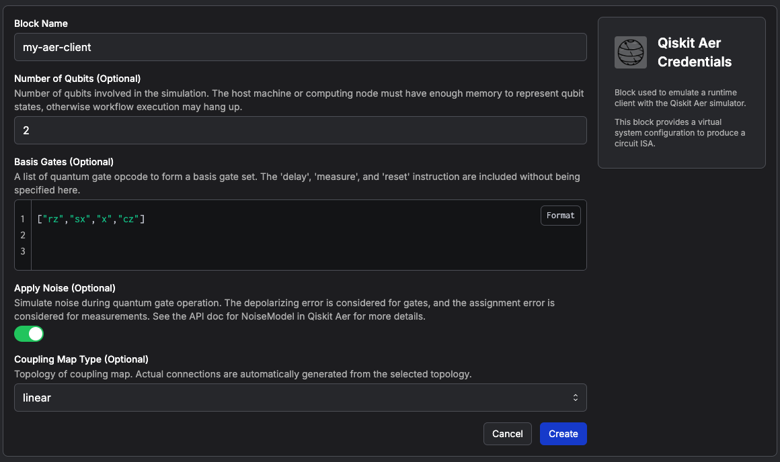This screenshot has height=462, width=780.
Task: Open the Coupling Map Type dropdown
Action: click(300, 398)
